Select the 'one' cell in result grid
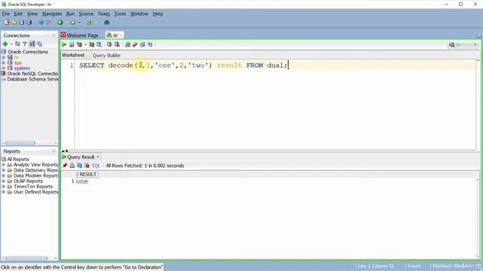 coord(82,181)
